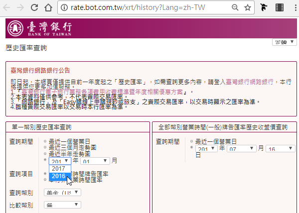Open the browser home page

click(48, 7)
